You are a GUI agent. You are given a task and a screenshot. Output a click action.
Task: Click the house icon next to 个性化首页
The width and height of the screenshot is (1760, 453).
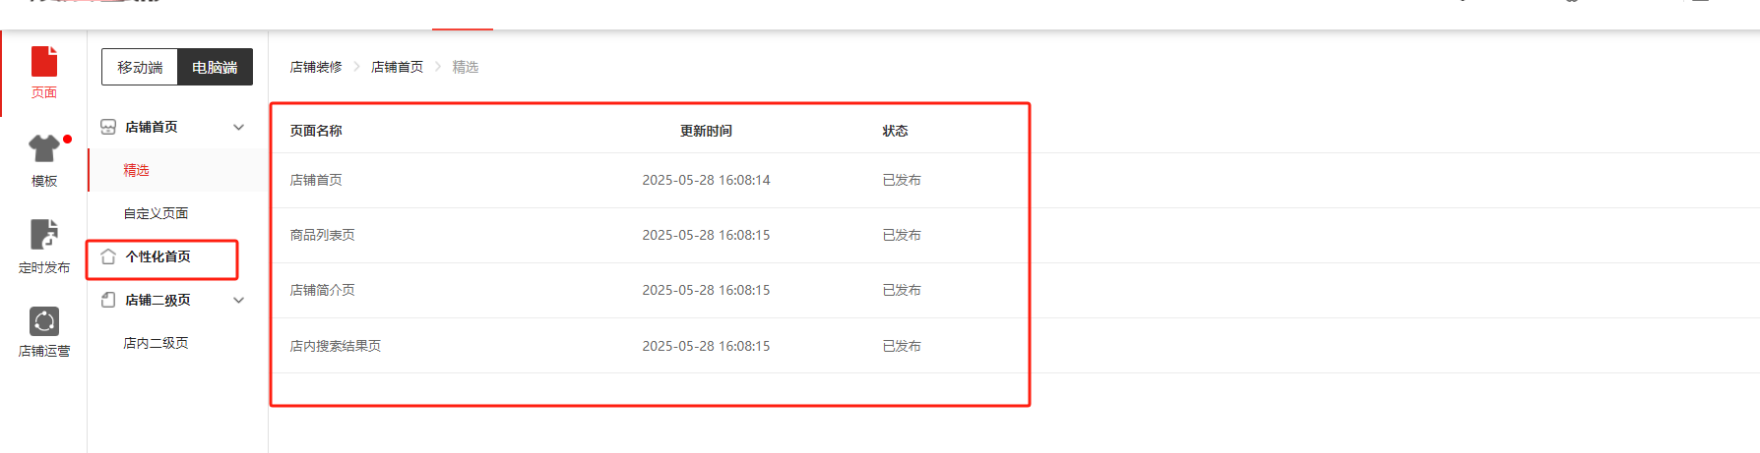click(x=108, y=256)
